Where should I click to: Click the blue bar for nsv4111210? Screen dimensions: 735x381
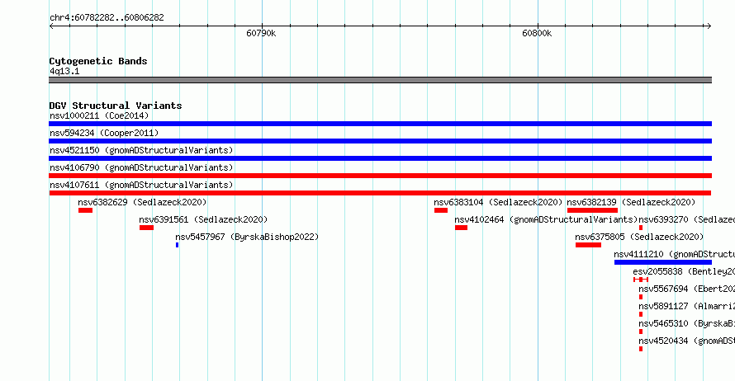[663, 262]
